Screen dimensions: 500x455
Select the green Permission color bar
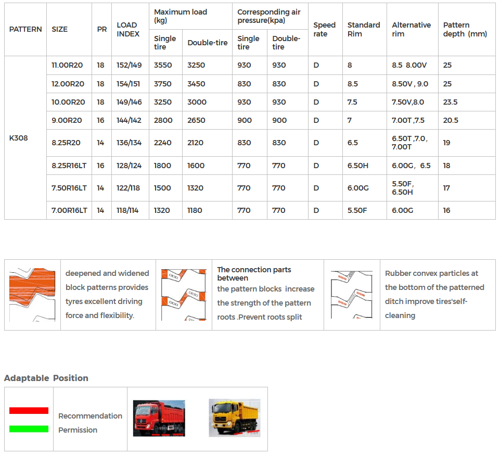click(x=29, y=429)
